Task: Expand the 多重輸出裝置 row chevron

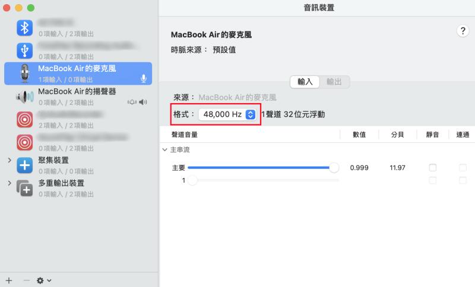Action: (x=9, y=183)
